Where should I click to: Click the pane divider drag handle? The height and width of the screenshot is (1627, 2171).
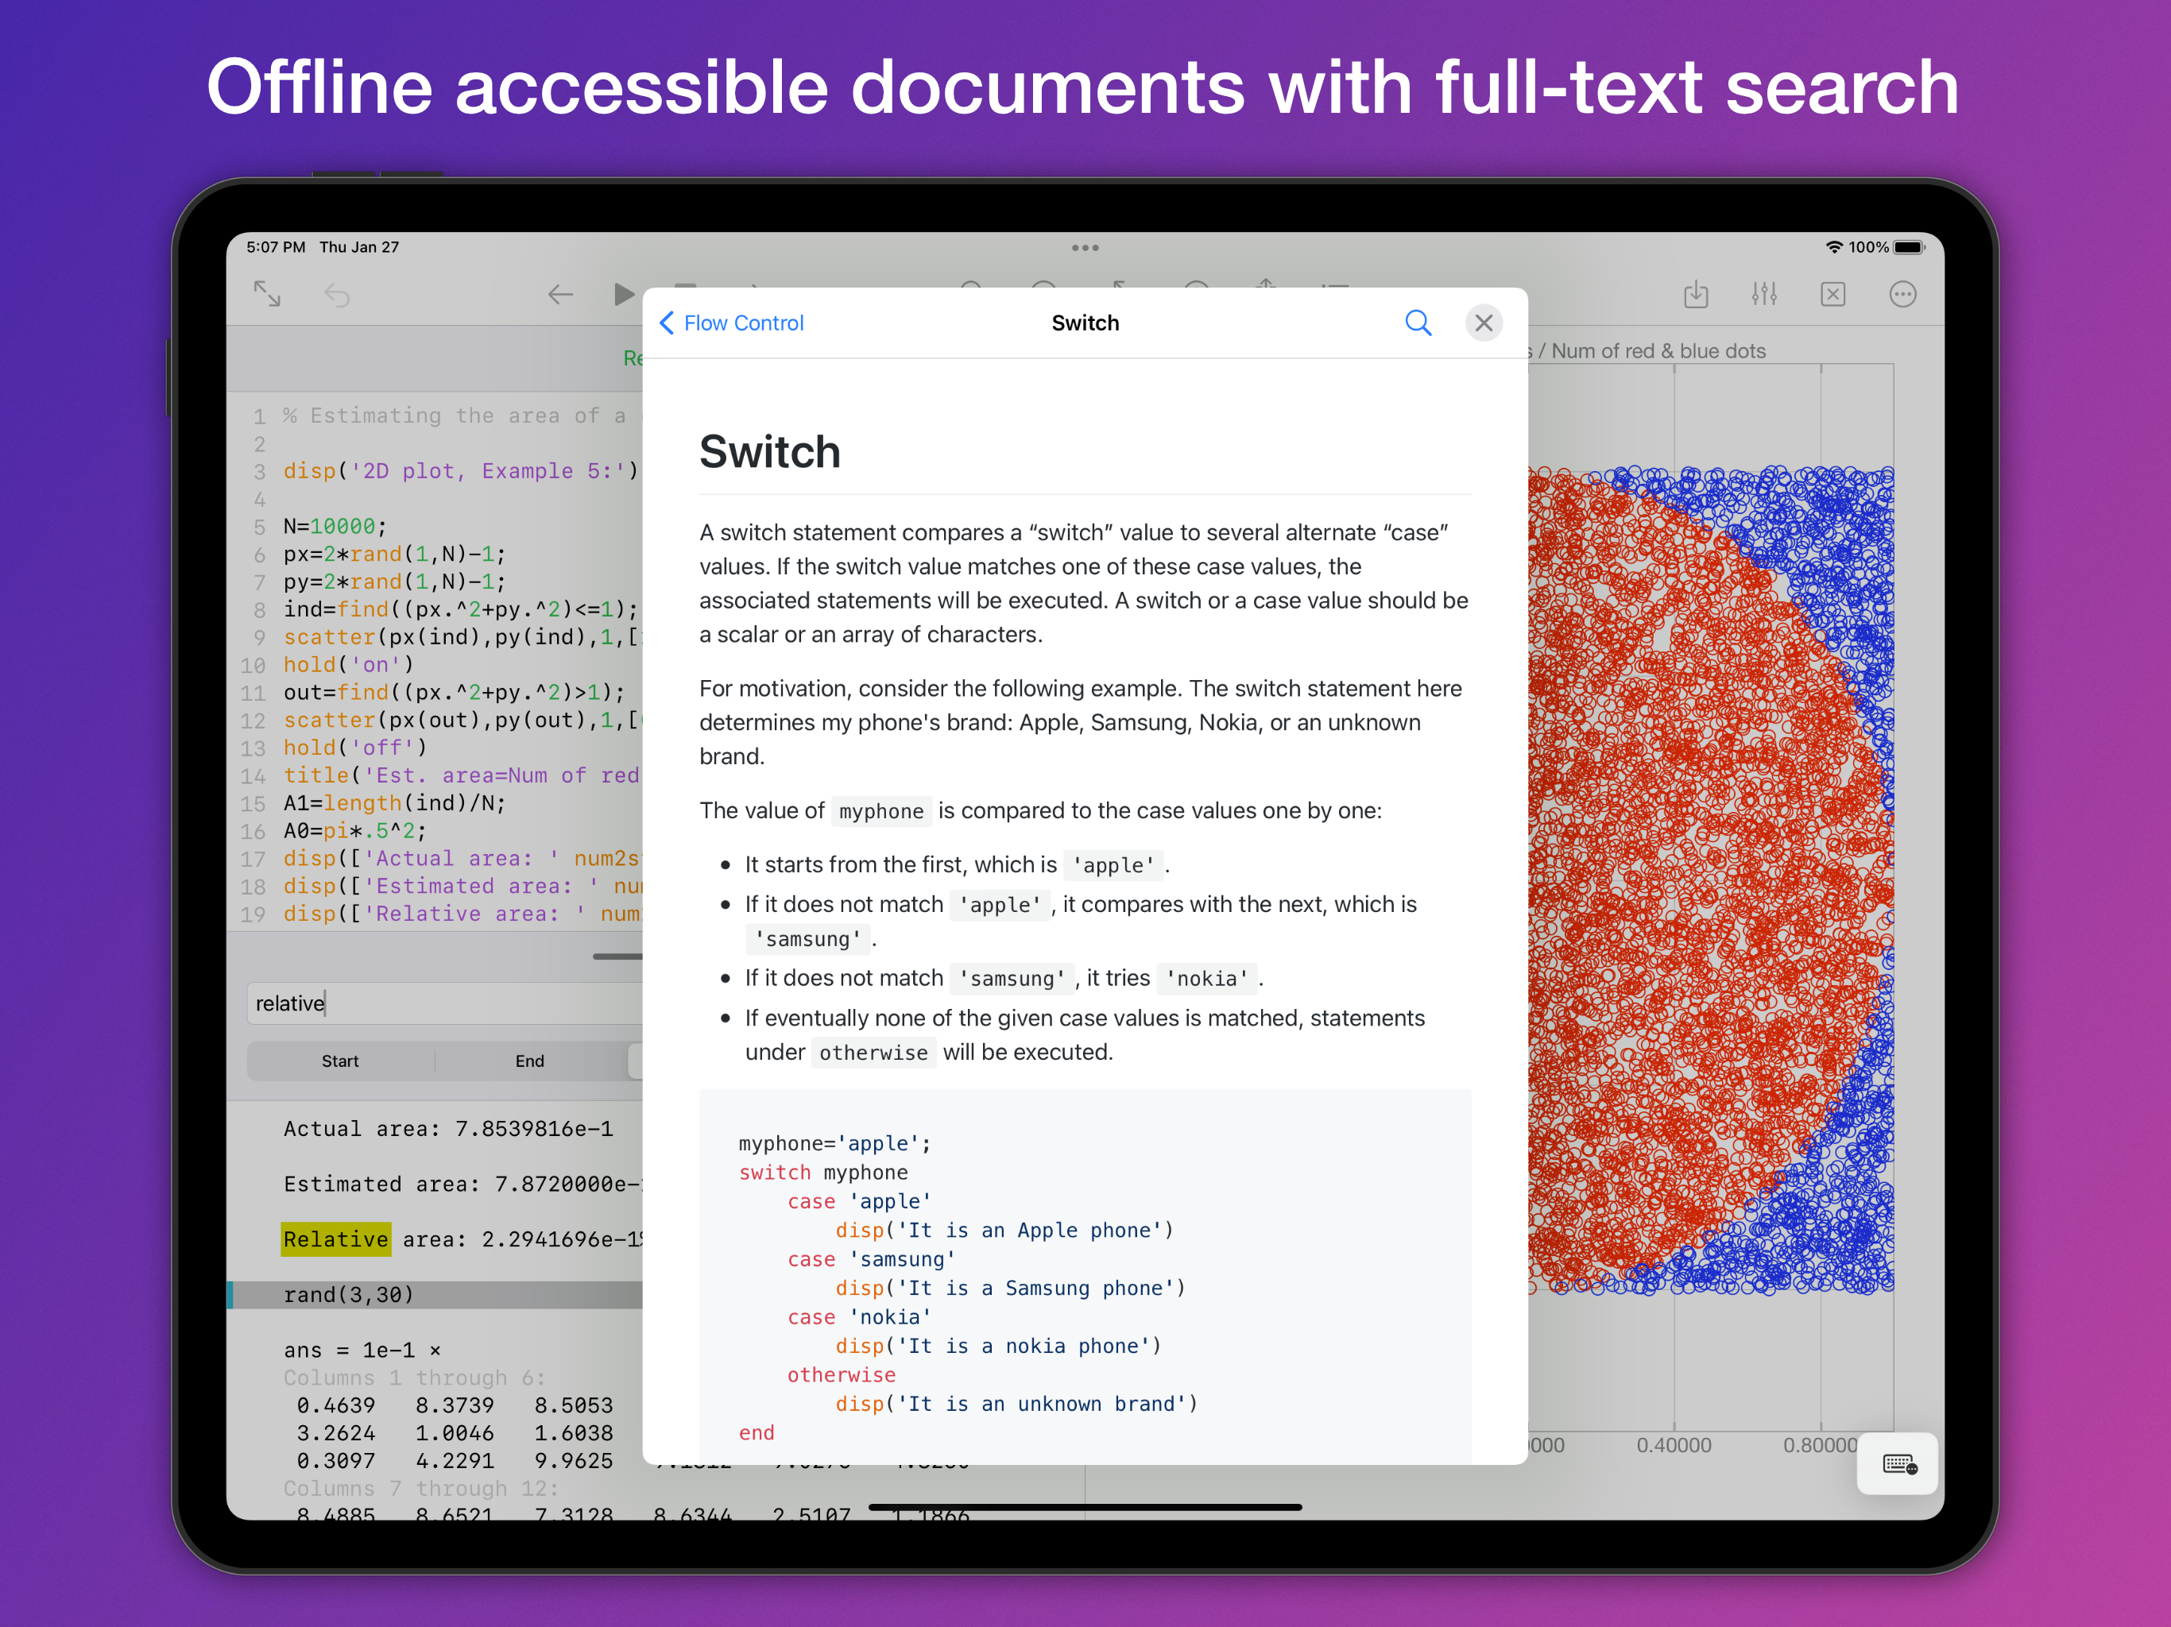[618, 956]
